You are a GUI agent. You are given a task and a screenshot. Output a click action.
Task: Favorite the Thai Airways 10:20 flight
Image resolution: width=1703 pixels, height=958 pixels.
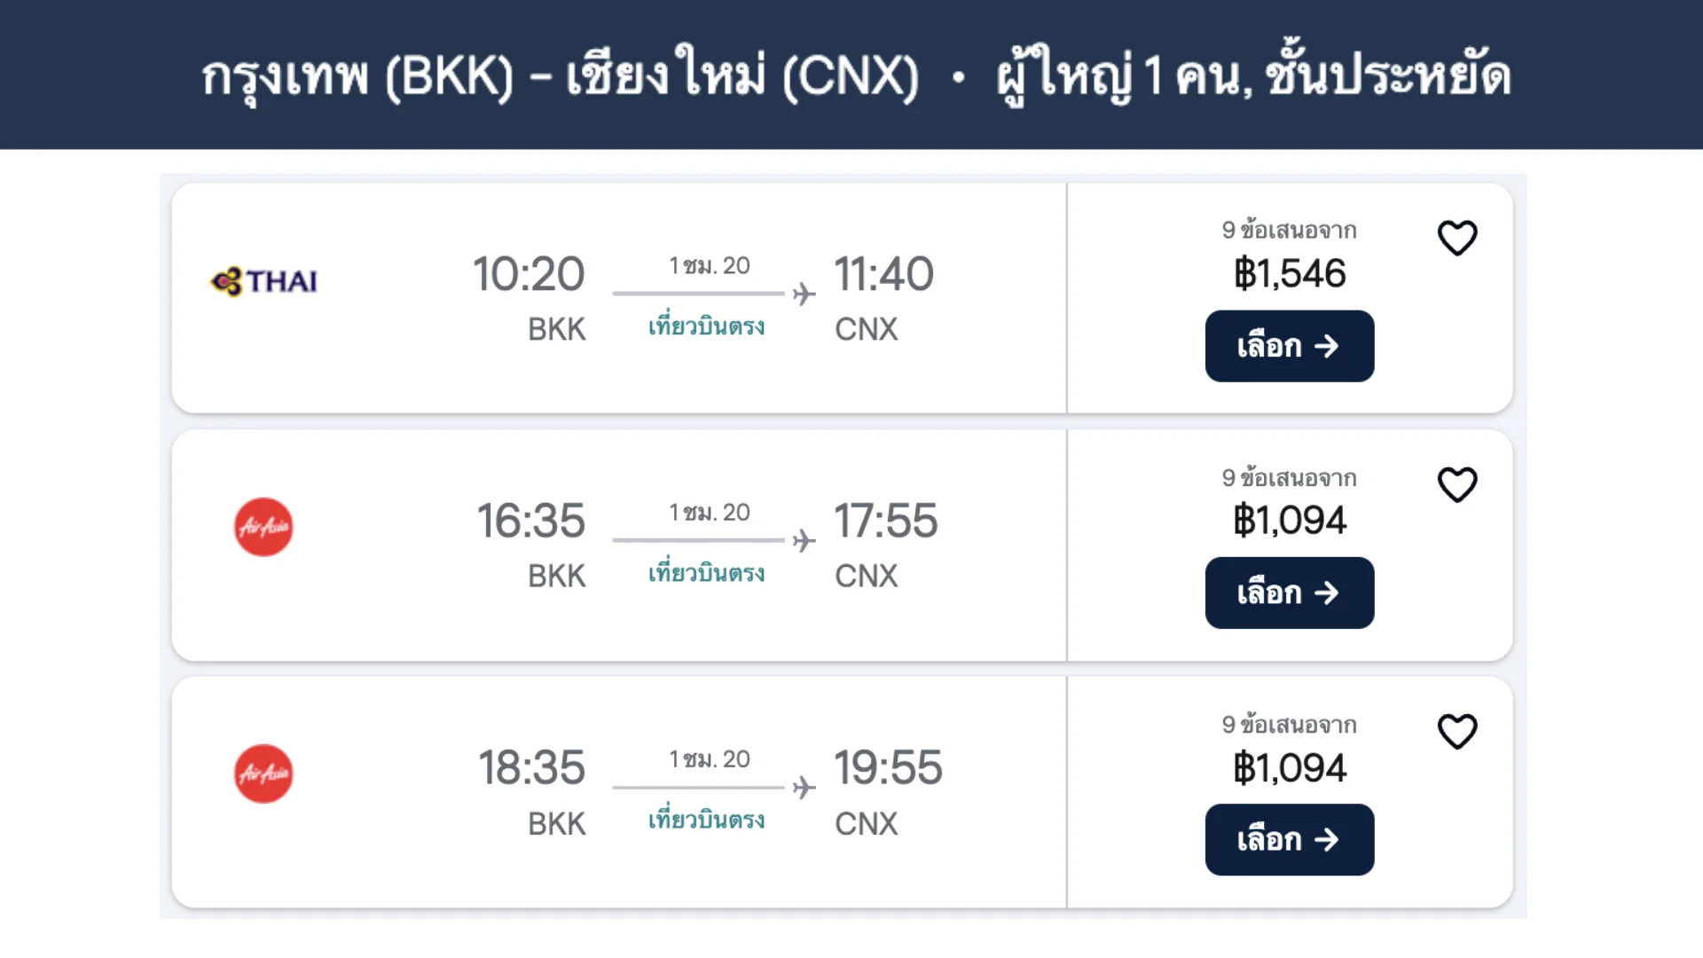click(x=1456, y=238)
